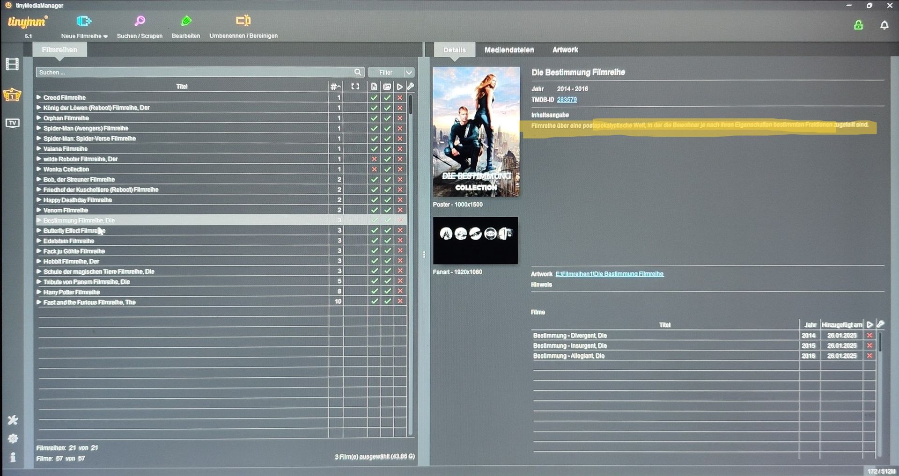Click the NFO column header icon
Screen dimensions: 899x476
pyautogui.click(x=374, y=87)
